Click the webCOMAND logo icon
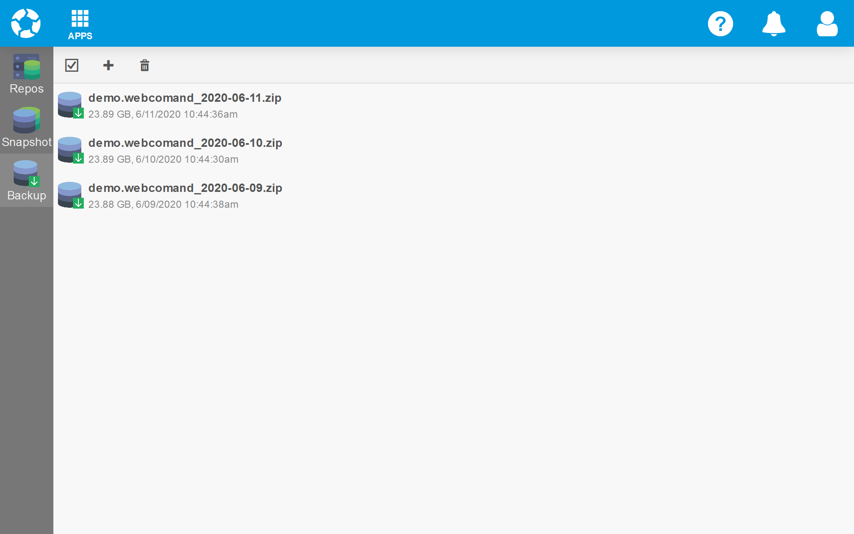Viewport: 854px width, 534px height. pos(26,23)
